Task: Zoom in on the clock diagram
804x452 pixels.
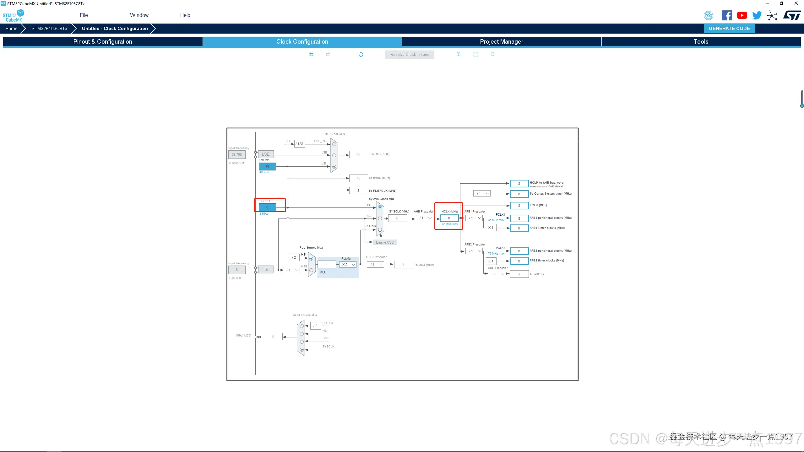Action: (x=459, y=54)
